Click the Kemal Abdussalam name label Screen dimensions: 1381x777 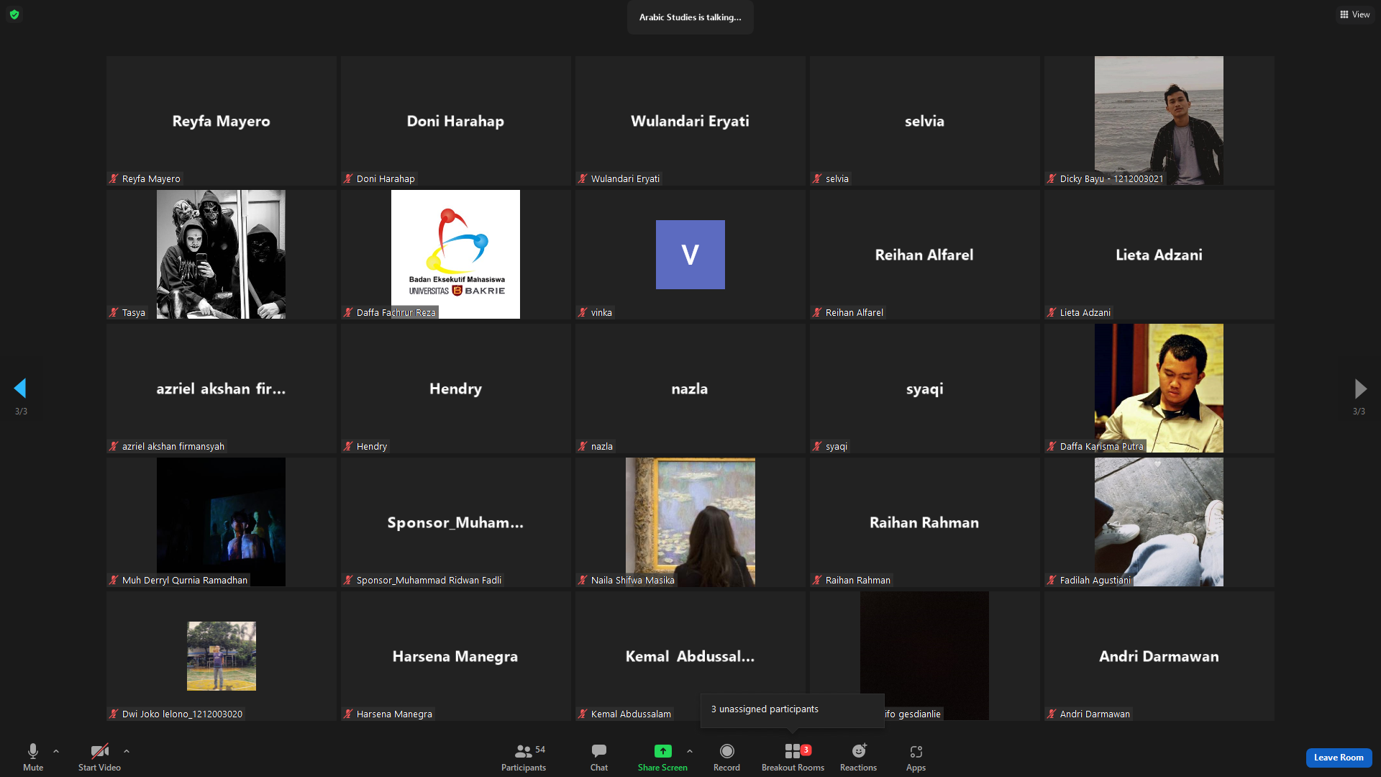click(631, 714)
